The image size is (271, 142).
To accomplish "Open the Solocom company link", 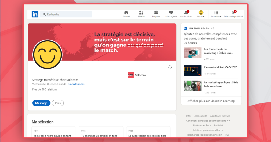I will tap(140, 75).
